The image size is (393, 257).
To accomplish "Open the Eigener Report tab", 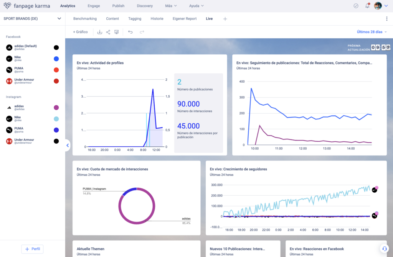I will 185,18.
